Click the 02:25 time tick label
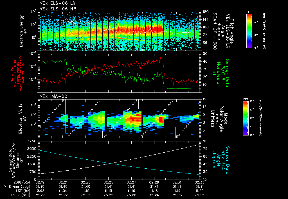The width and height of the screenshot is (288, 199). click(x=108, y=182)
